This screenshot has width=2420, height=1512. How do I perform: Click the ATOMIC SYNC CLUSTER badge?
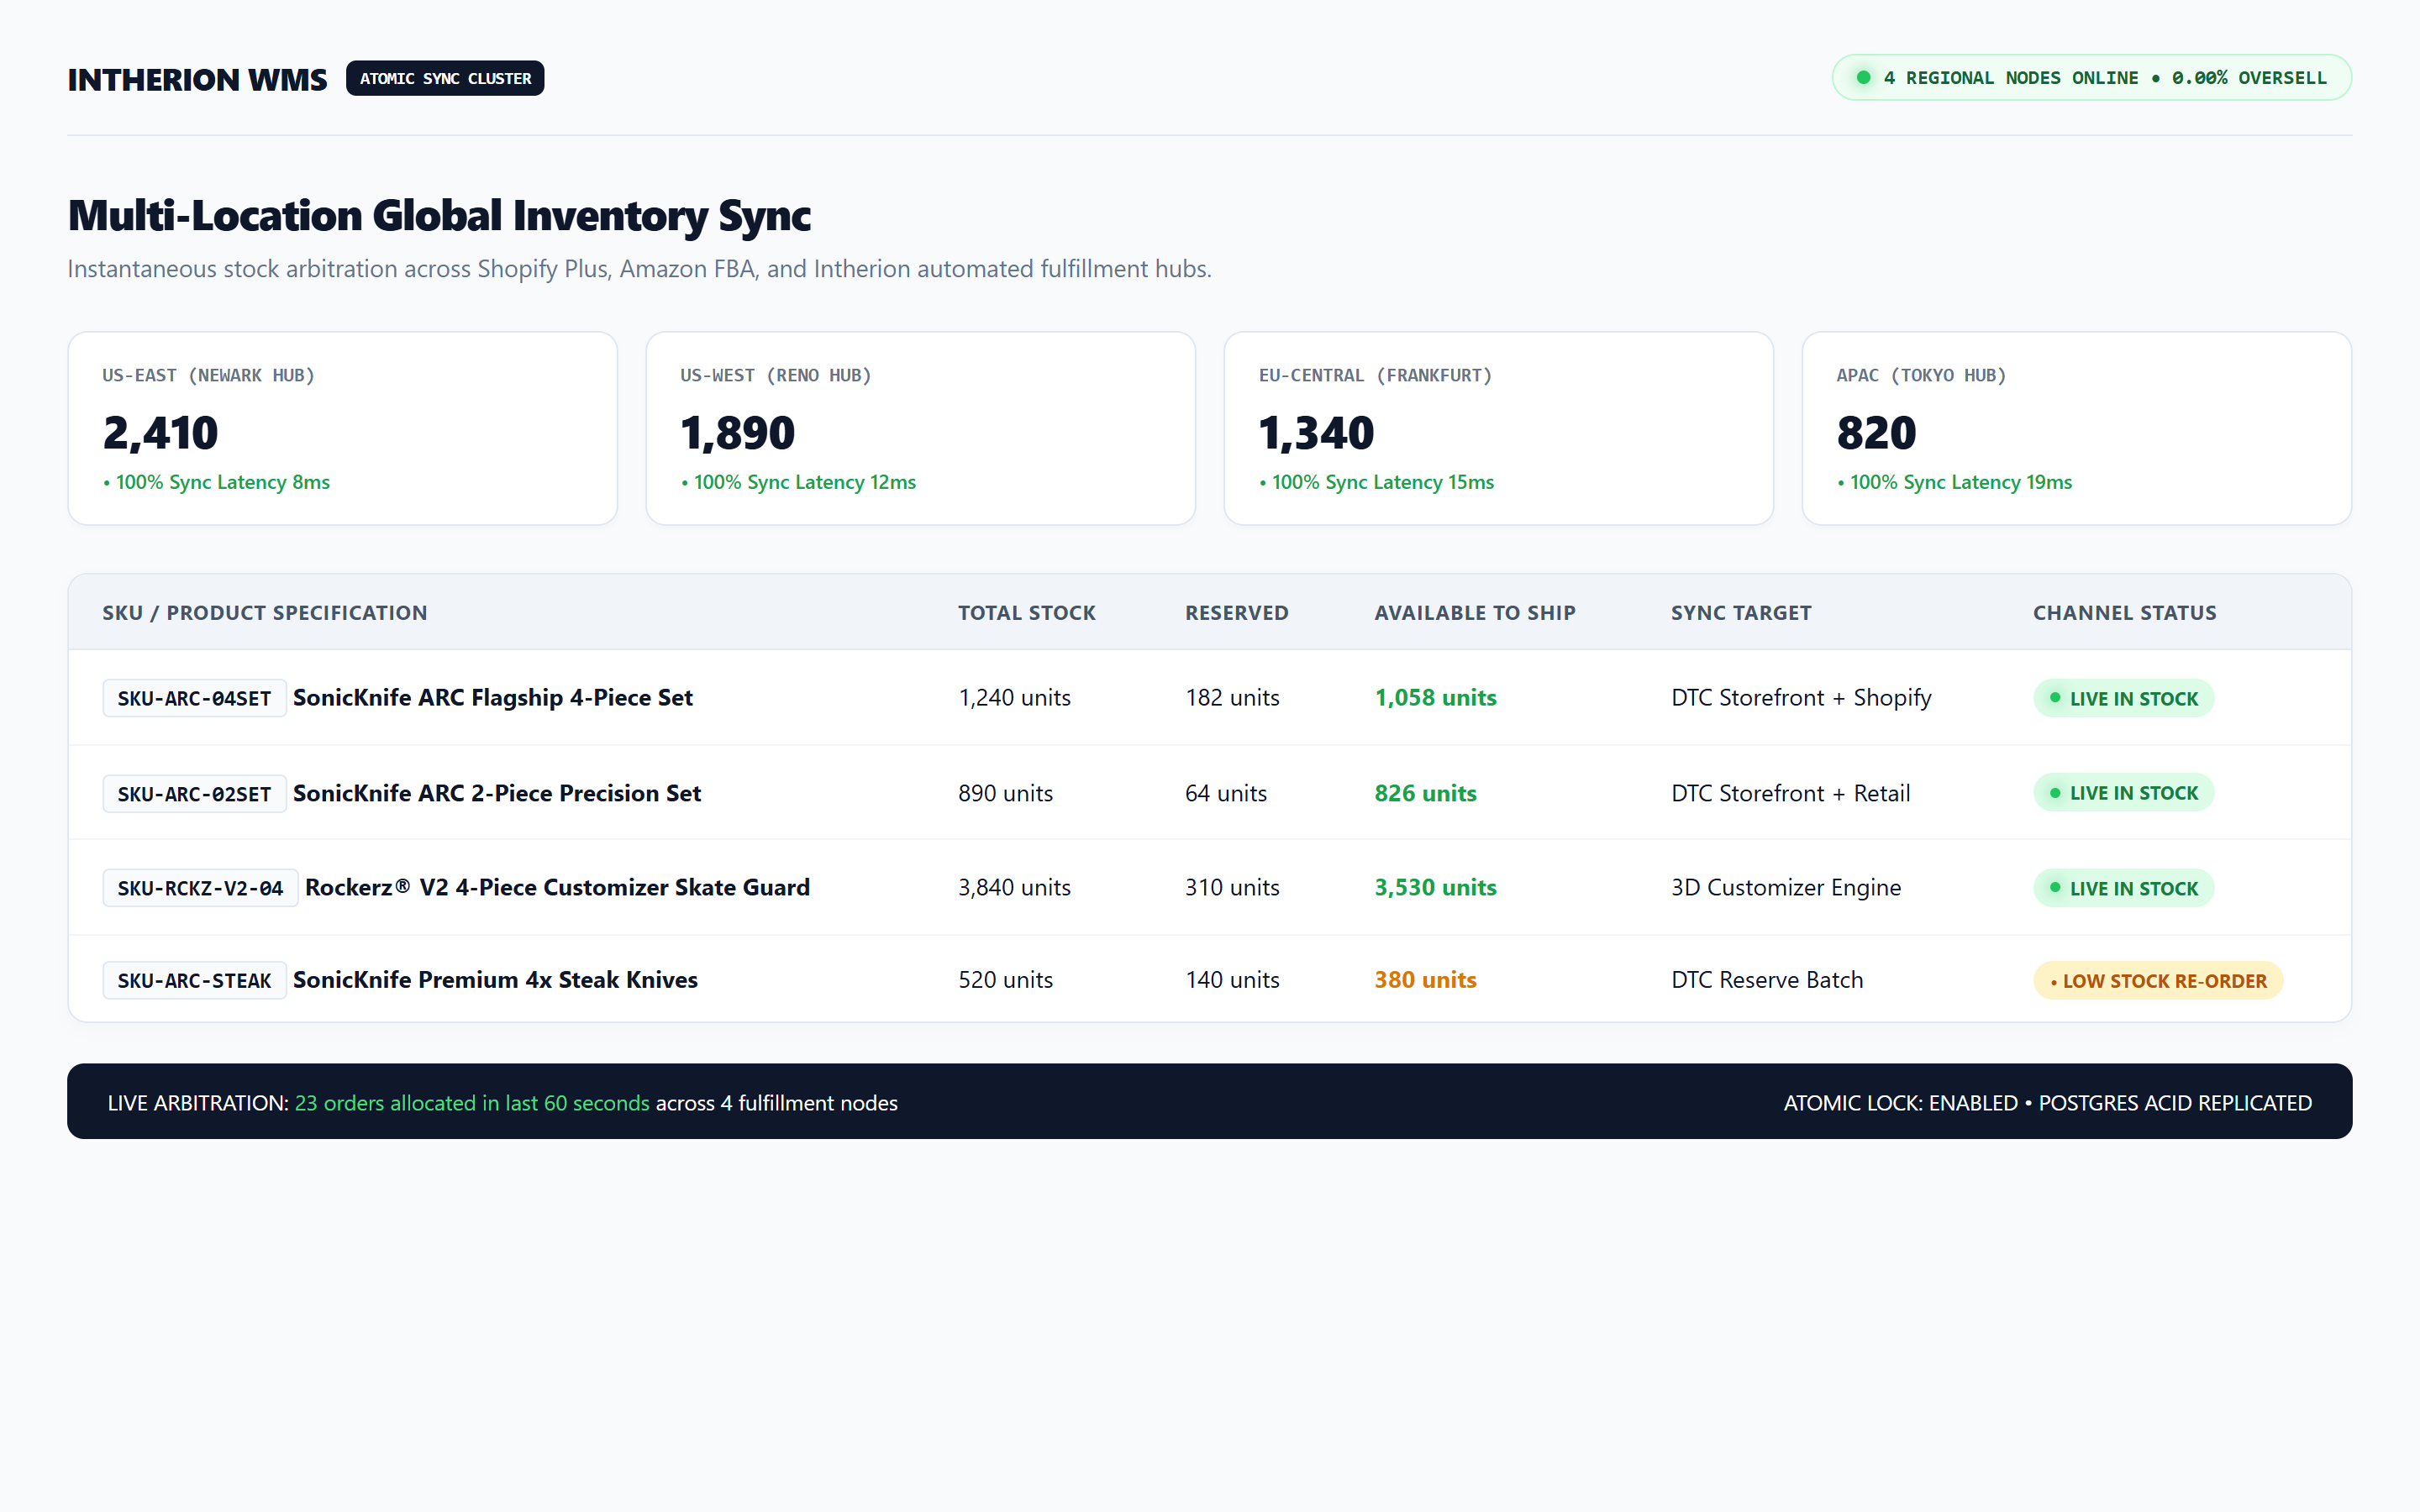click(445, 78)
